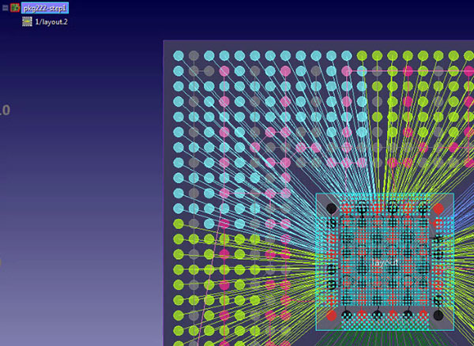Pick the black pad at die's top-left corner
The height and width of the screenshot is (346, 474).
coord(332,209)
